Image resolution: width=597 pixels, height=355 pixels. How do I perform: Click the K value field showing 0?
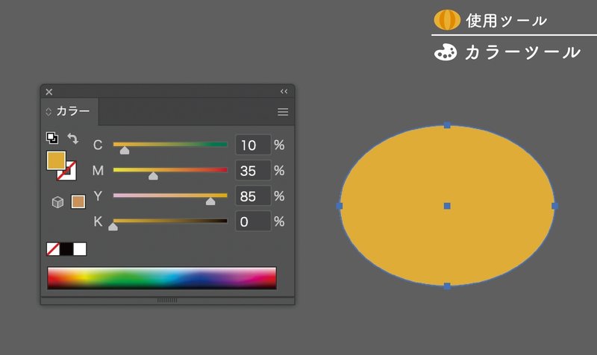point(253,221)
